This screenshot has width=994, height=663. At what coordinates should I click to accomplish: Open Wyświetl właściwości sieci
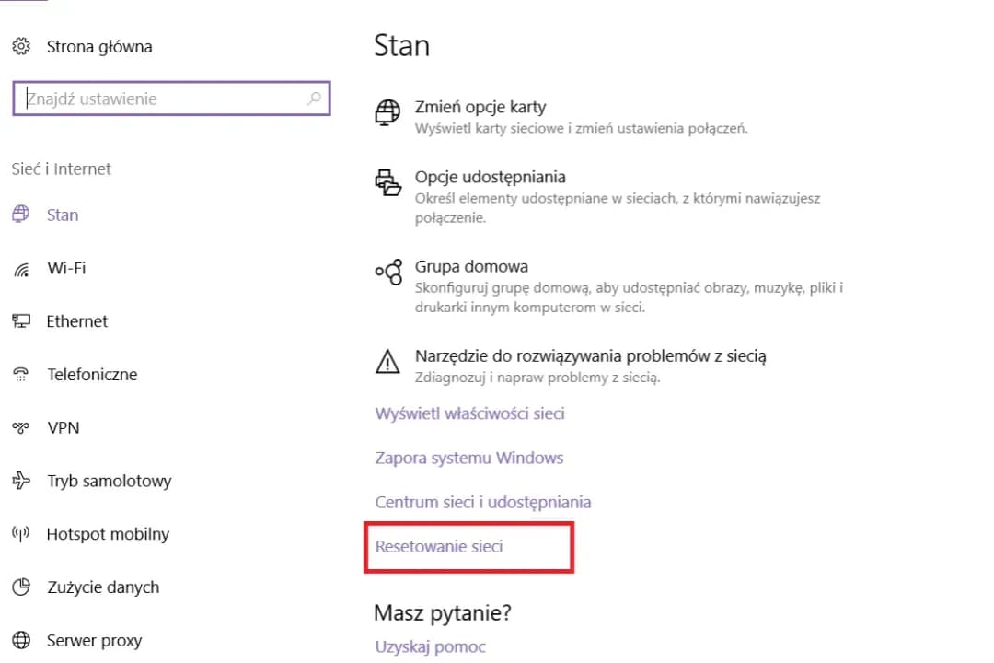[x=469, y=413]
